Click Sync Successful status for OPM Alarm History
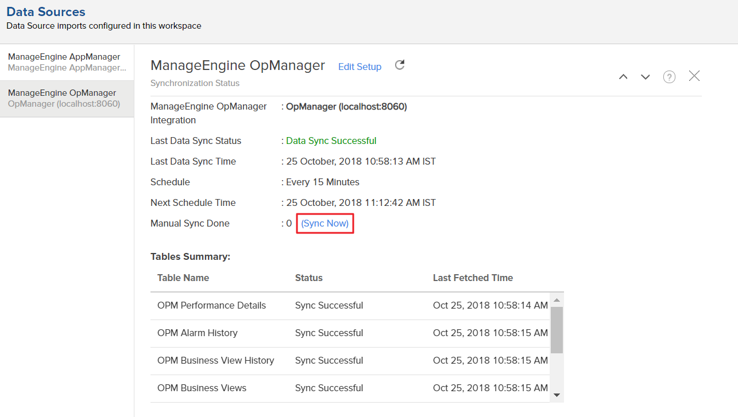The height and width of the screenshot is (417, 738). (x=329, y=333)
